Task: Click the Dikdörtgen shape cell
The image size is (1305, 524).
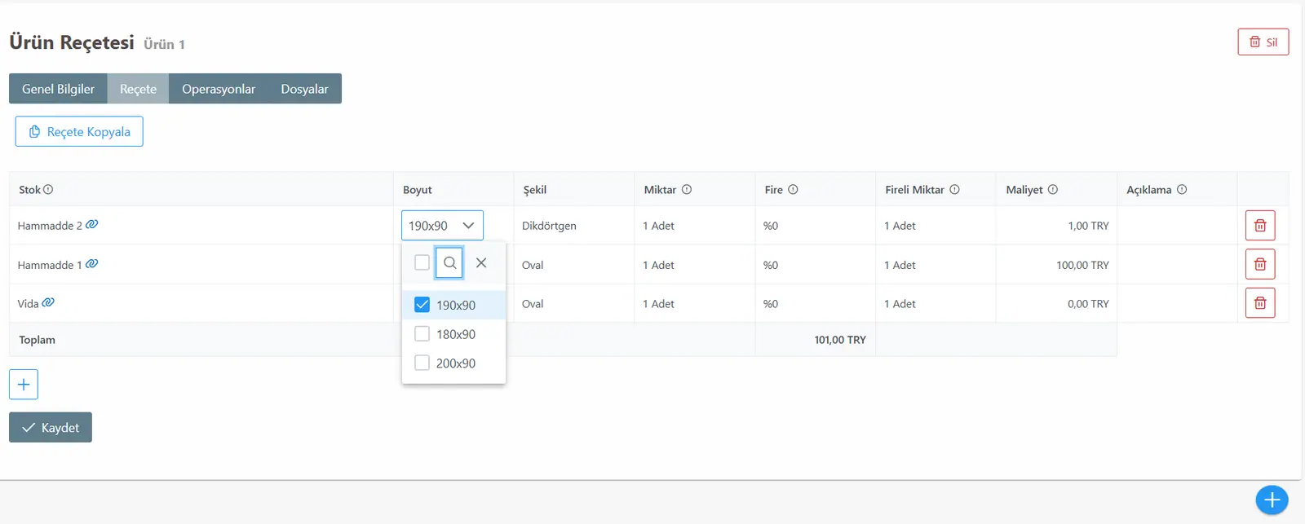Action: coord(573,226)
